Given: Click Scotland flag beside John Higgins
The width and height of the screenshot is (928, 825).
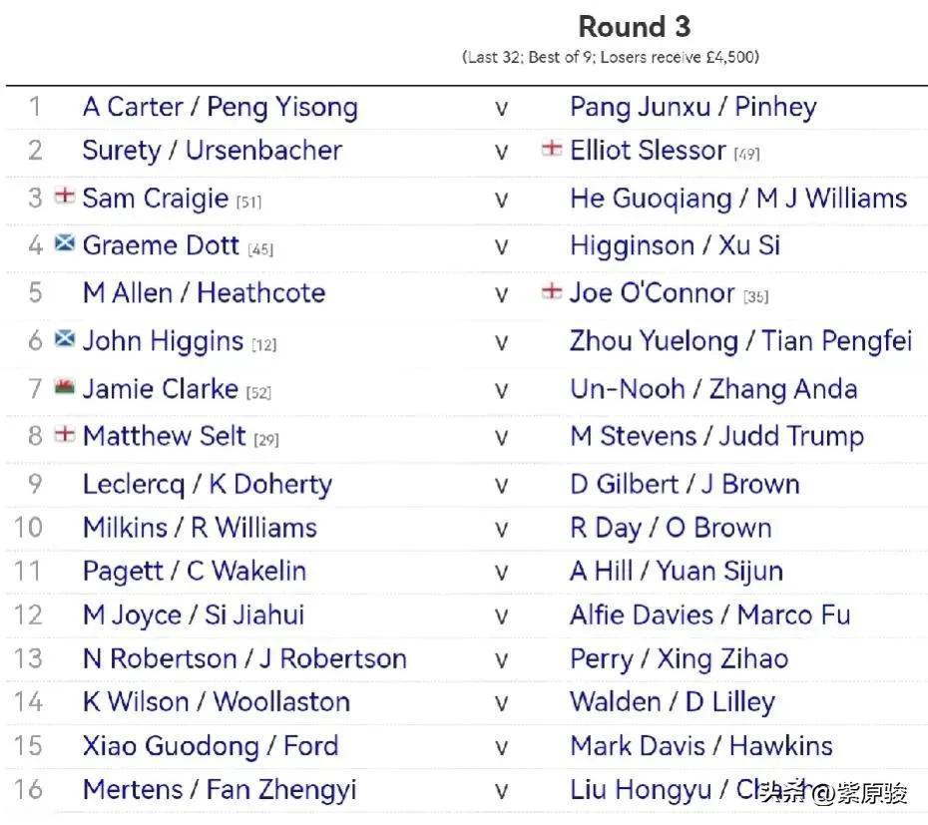Looking at the screenshot, I should coord(65,338).
